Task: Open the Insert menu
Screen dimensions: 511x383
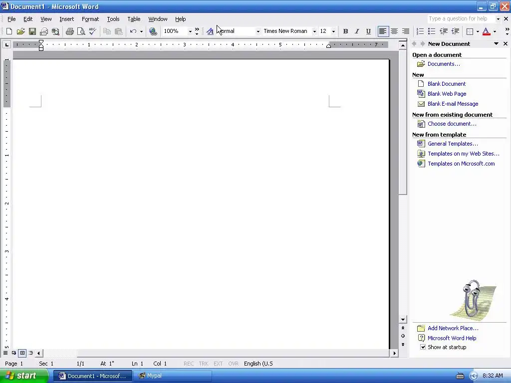Action: click(67, 19)
